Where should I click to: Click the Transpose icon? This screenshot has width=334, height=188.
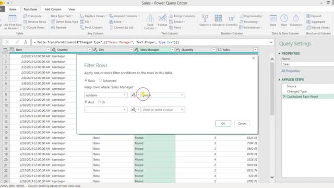(25, 16)
